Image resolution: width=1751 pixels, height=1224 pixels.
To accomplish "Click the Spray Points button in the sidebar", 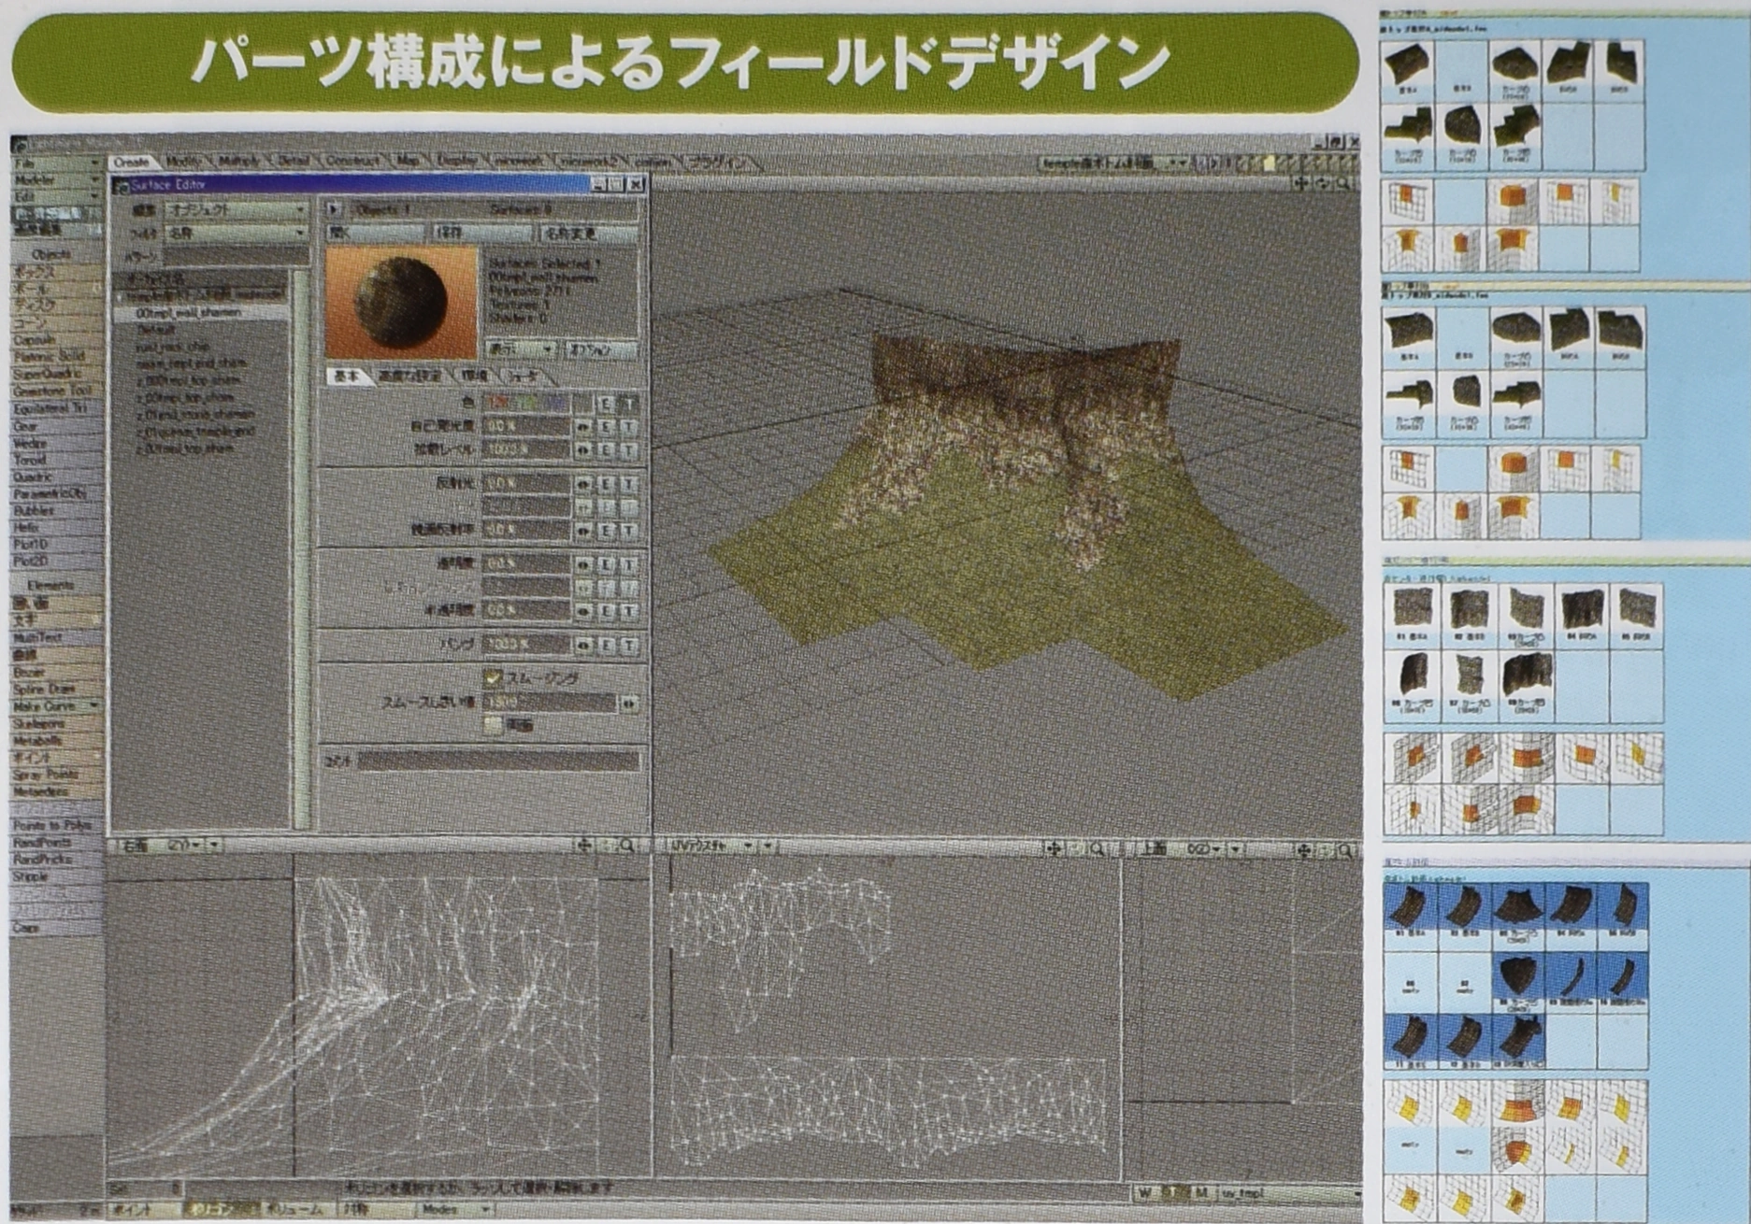I will tap(56, 775).
